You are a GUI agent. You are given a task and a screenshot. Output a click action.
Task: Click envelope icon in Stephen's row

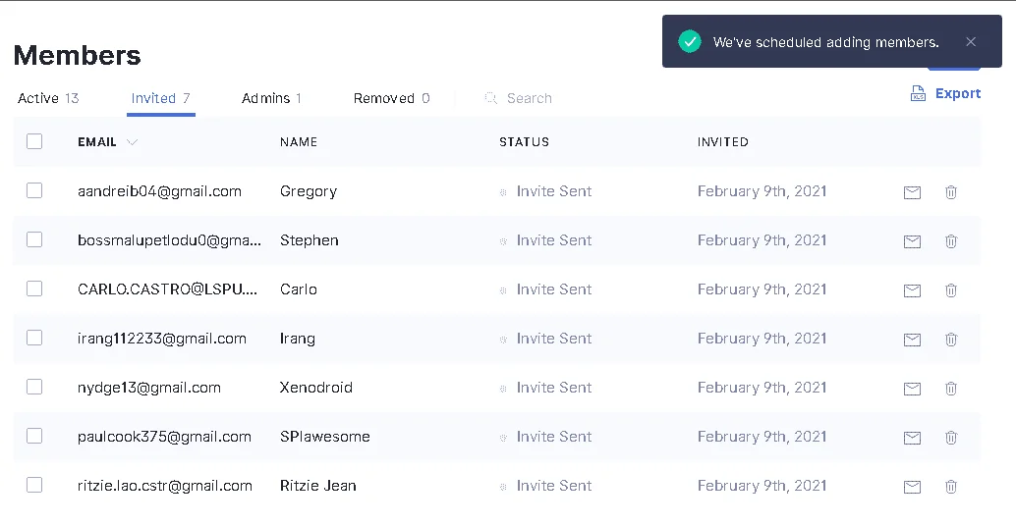[912, 241]
